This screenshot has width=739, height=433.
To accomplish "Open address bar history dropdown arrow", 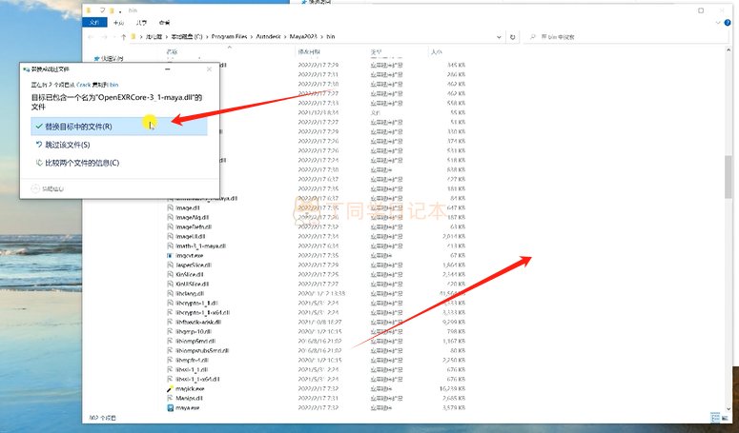I will coord(501,36).
